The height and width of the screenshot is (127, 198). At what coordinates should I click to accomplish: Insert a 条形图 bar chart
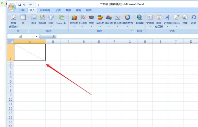(100, 21)
